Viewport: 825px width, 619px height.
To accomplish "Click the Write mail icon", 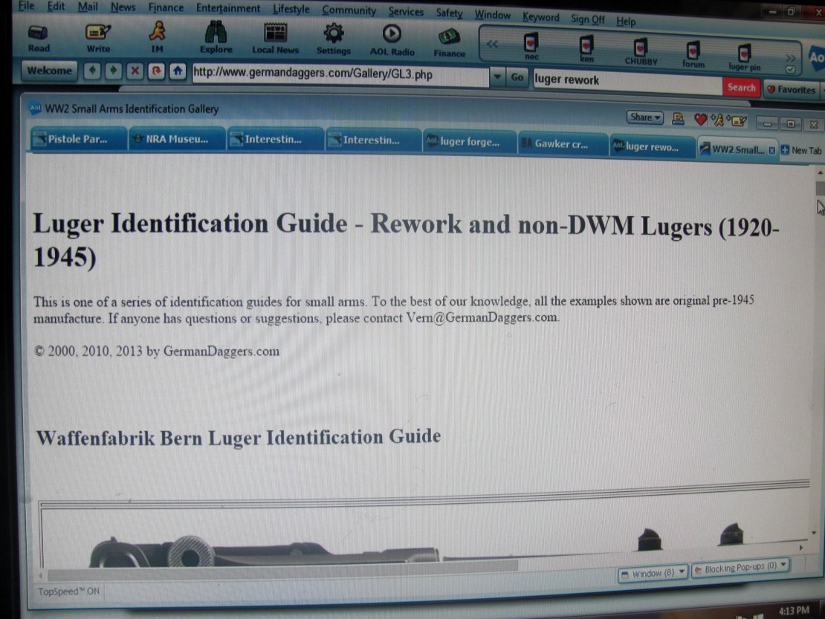I will pos(98,39).
